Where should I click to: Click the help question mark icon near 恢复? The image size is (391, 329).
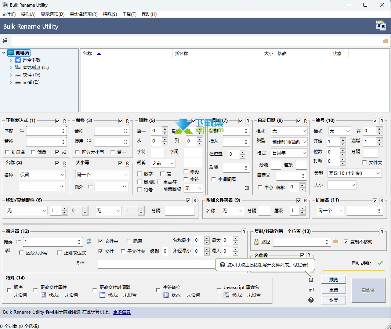coord(311,300)
